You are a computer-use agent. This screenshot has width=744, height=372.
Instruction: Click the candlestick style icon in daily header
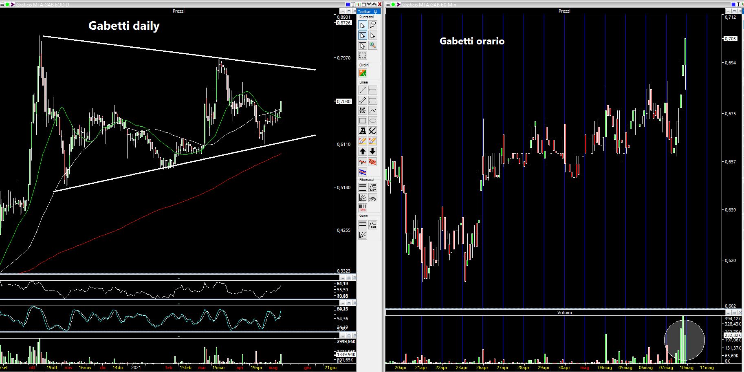pyautogui.click(x=359, y=4)
